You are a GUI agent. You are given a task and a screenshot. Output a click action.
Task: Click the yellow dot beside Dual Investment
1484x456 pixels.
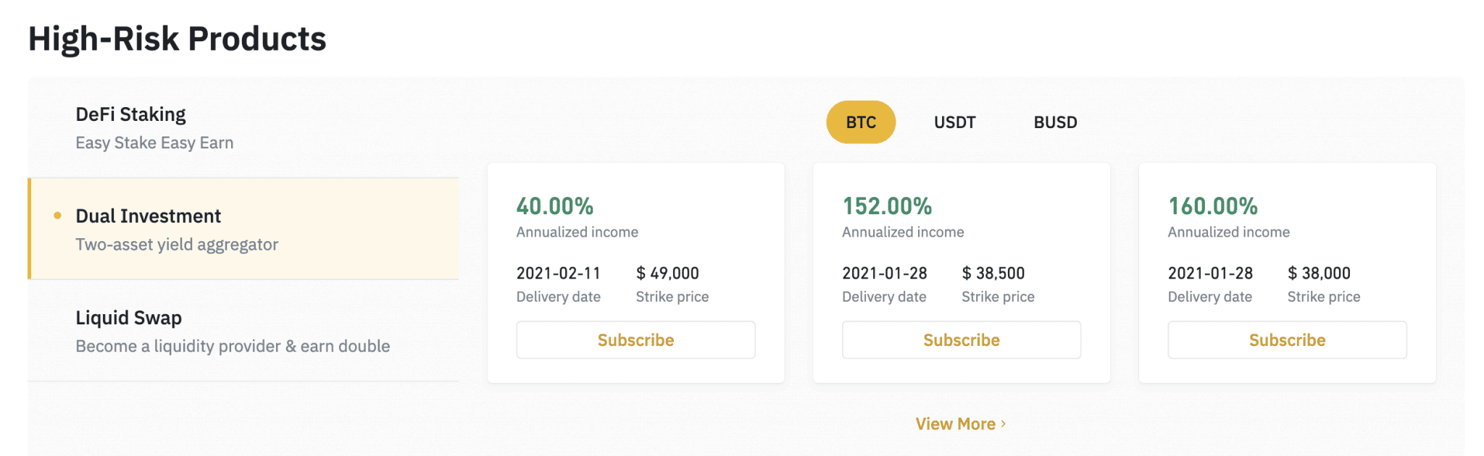pyautogui.click(x=58, y=215)
